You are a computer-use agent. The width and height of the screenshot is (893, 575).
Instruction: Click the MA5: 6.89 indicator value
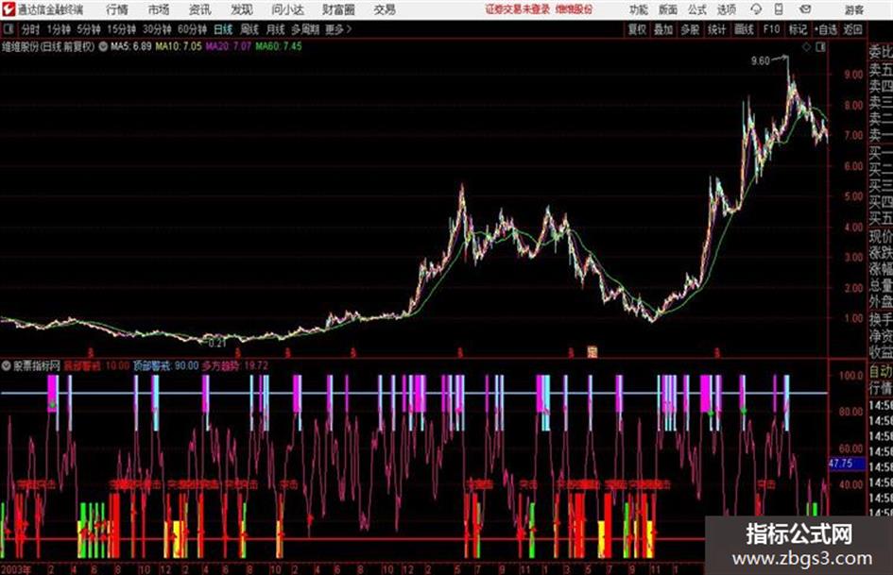131,46
